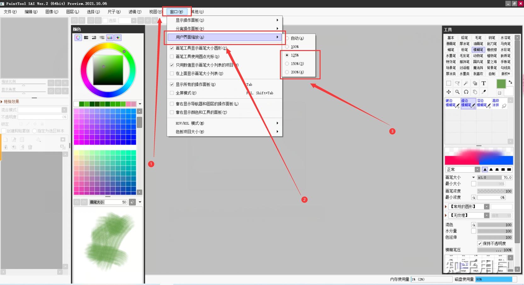Select the 虚边模糊笔 brush preset
The height and width of the screenshot is (285, 524).
[x=468, y=103]
